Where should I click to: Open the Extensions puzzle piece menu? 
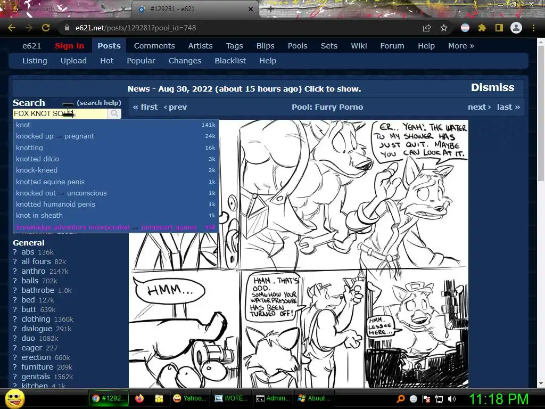482,28
